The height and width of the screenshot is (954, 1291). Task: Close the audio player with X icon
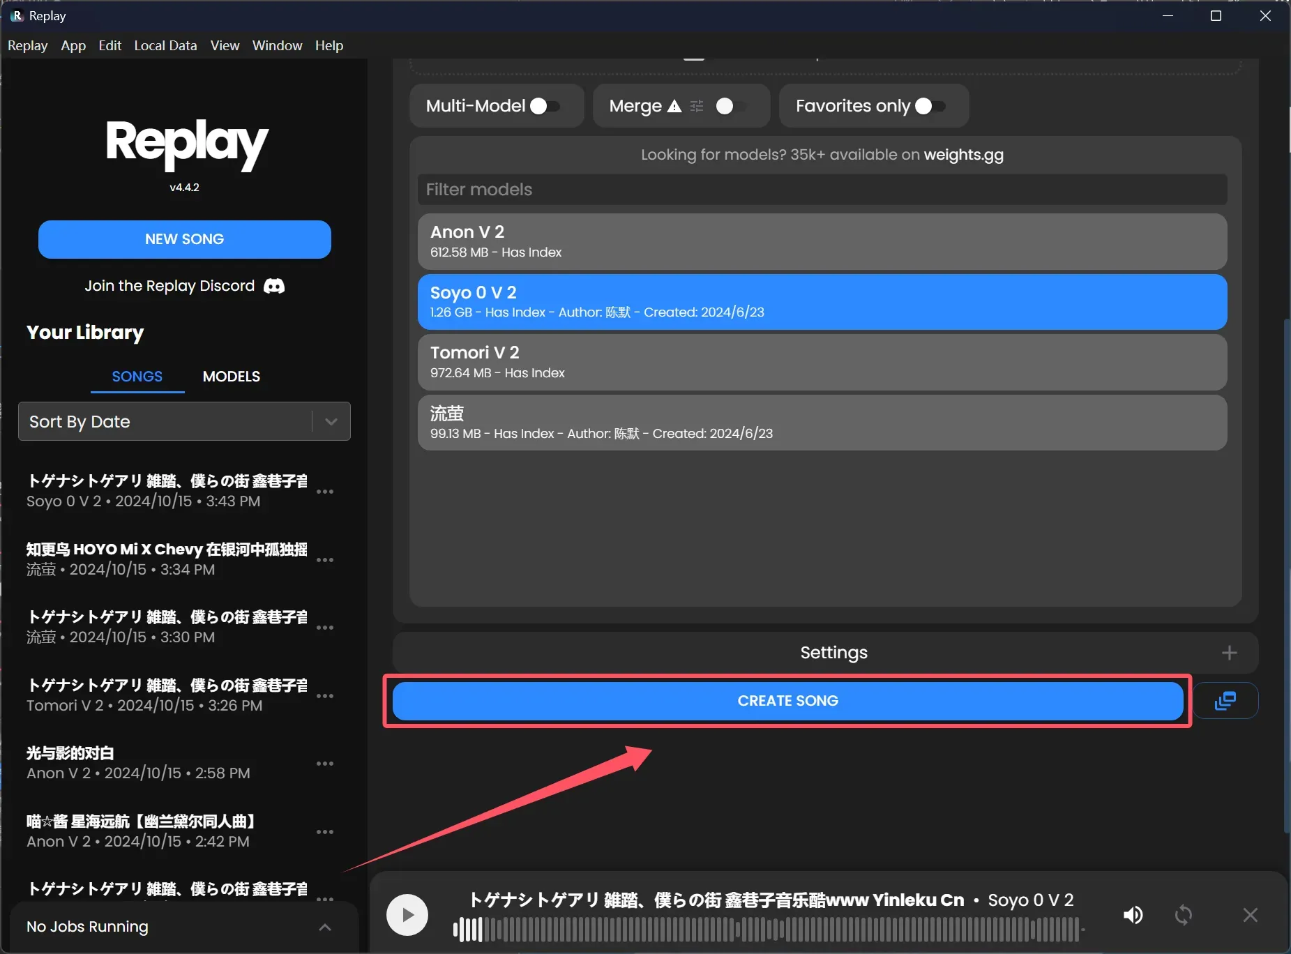tap(1250, 915)
